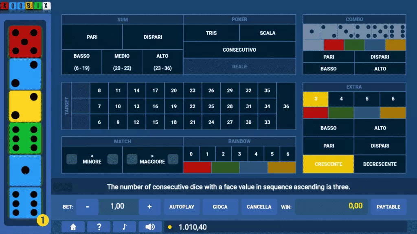Bet on TRIS in Poker section

point(211,33)
